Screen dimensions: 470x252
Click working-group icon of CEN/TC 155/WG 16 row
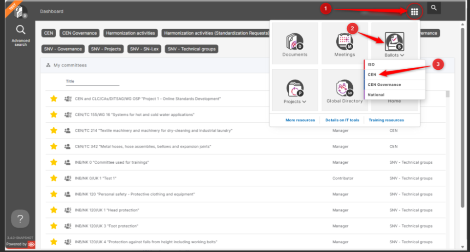[68, 115]
